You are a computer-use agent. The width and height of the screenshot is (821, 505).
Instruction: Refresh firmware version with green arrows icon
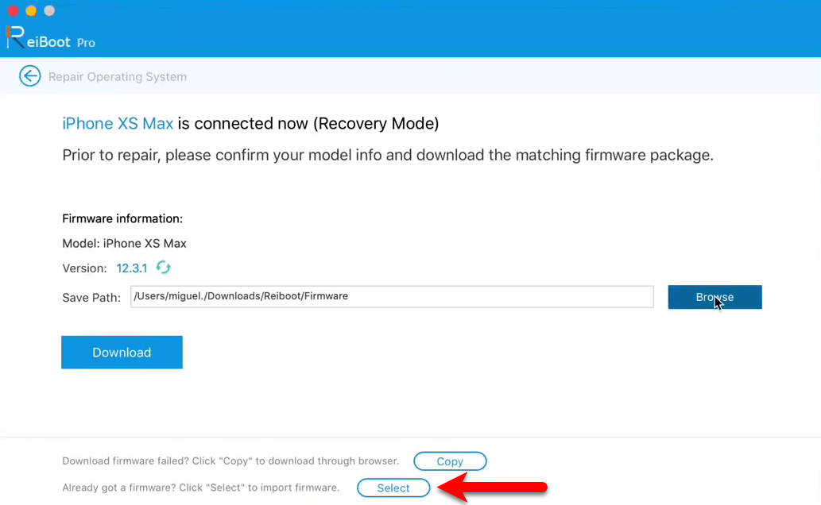[x=164, y=268]
